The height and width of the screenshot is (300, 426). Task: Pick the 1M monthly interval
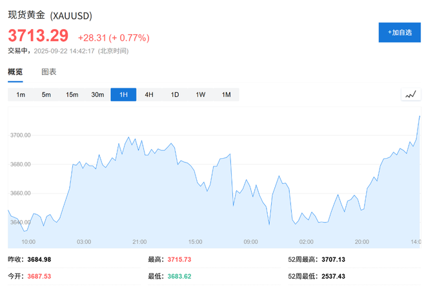pos(226,95)
